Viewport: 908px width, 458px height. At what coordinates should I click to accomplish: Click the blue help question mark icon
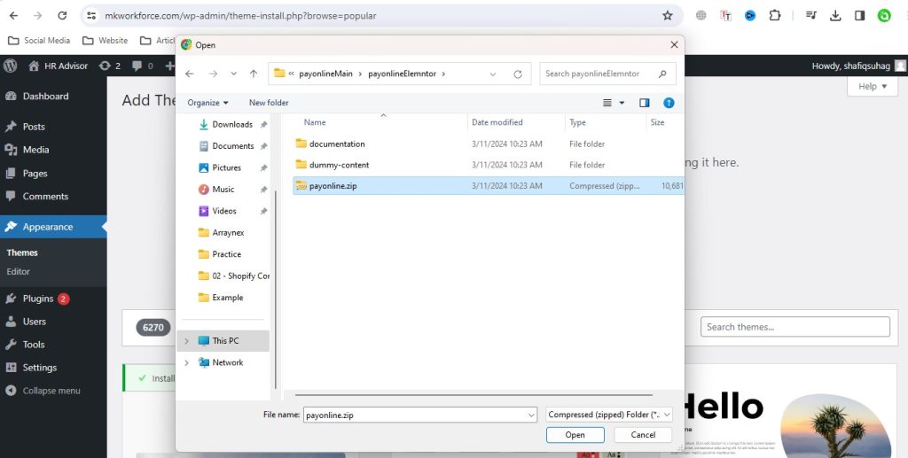pyautogui.click(x=669, y=103)
